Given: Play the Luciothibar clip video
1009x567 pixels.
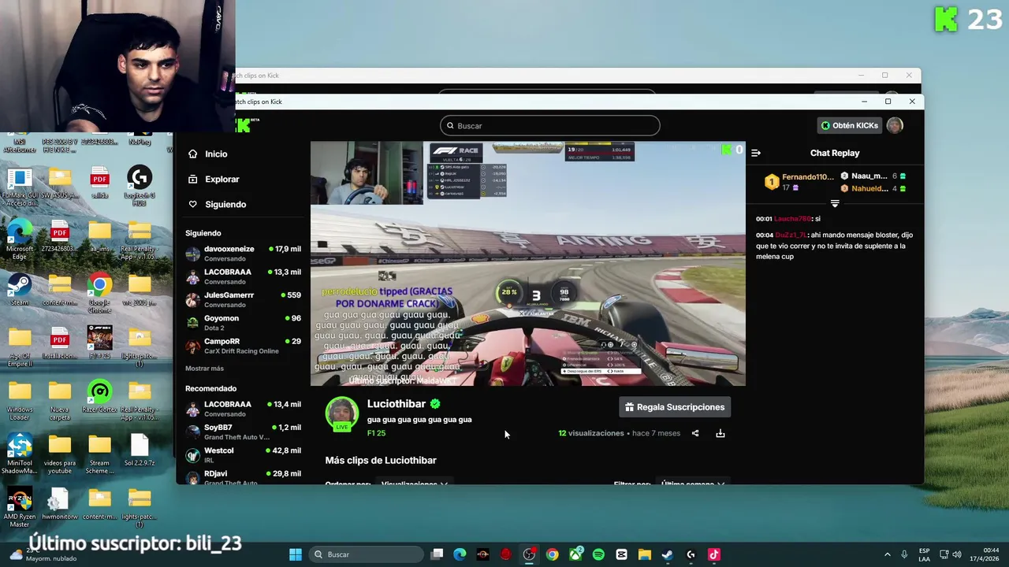Looking at the screenshot, I should (527, 263).
